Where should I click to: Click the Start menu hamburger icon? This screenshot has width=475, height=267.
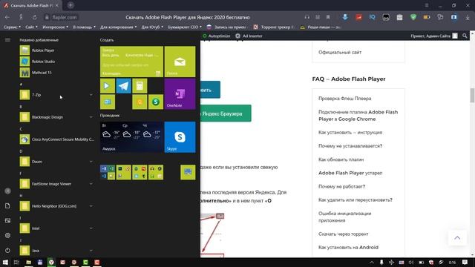pos(7,39)
